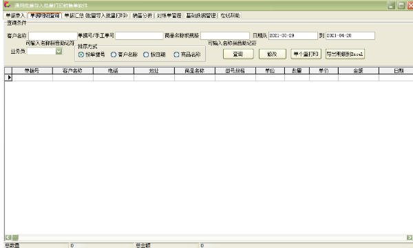Click the 查询 search button
This screenshot has height=248, width=413.
click(238, 54)
